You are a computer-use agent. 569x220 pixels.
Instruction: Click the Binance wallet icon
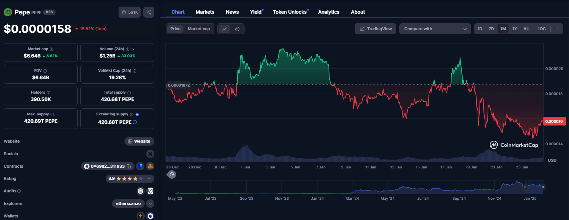(140, 216)
